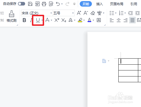Toggle Italic formatting

tap(31, 20)
